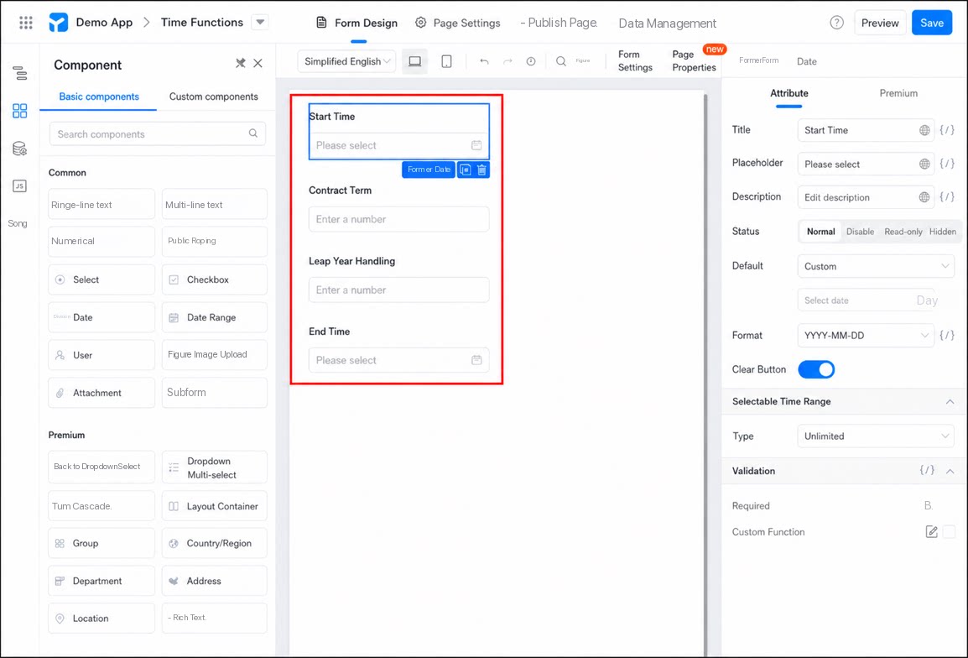The height and width of the screenshot is (658, 968).
Task: Open the app launcher grid icon
Action: [26, 23]
